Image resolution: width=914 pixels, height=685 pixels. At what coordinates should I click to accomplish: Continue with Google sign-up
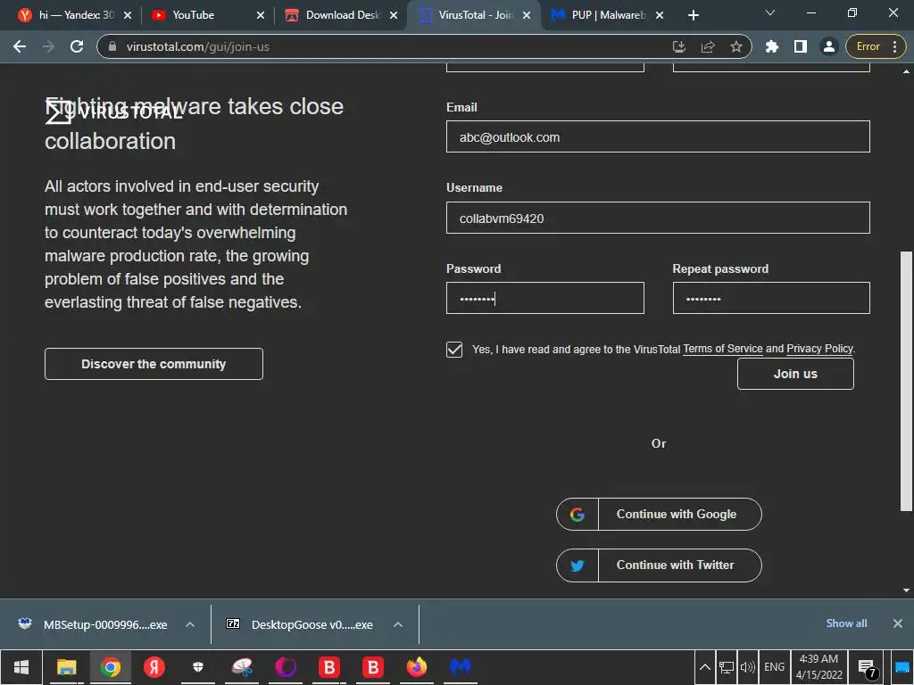click(x=659, y=515)
